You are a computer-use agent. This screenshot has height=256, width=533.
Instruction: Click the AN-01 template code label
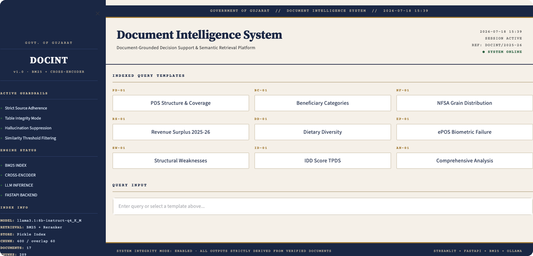pyautogui.click(x=403, y=148)
